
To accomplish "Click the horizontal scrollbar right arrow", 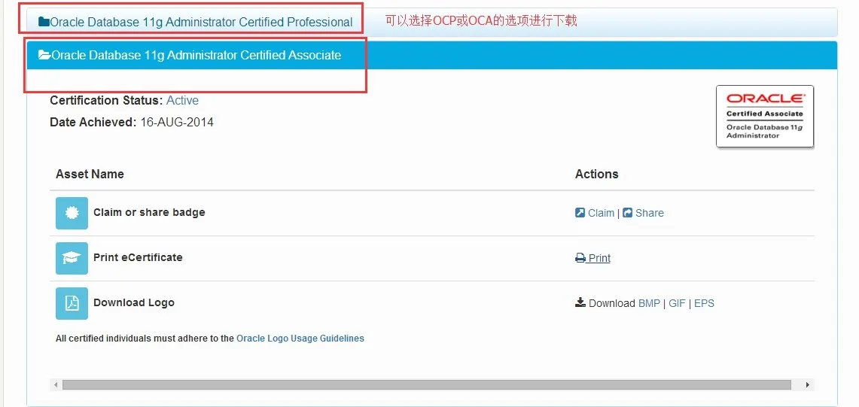I will pyautogui.click(x=808, y=385).
